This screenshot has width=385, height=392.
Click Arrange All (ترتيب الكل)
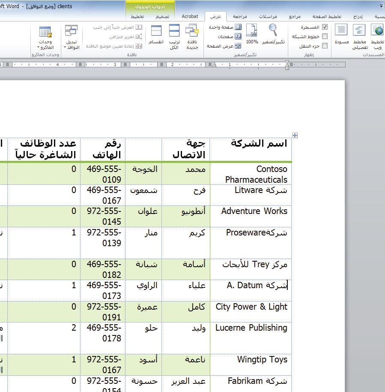[x=174, y=37]
